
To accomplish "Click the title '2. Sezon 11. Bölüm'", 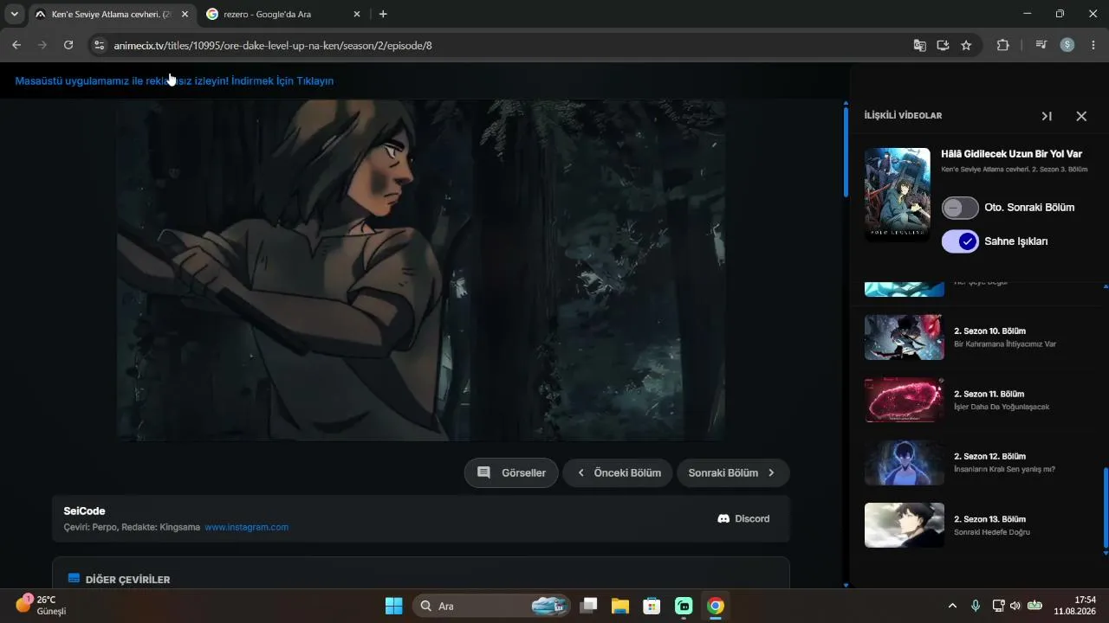I will (x=989, y=394).
